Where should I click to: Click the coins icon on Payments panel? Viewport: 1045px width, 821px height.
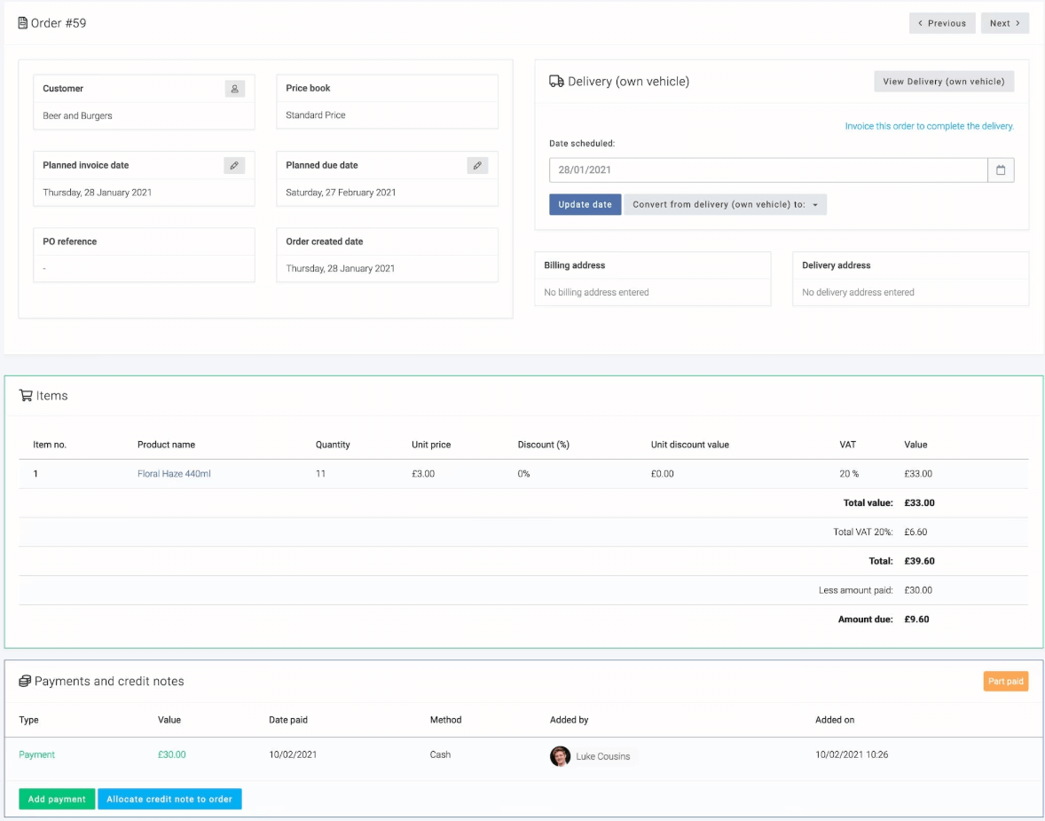tap(25, 681)
